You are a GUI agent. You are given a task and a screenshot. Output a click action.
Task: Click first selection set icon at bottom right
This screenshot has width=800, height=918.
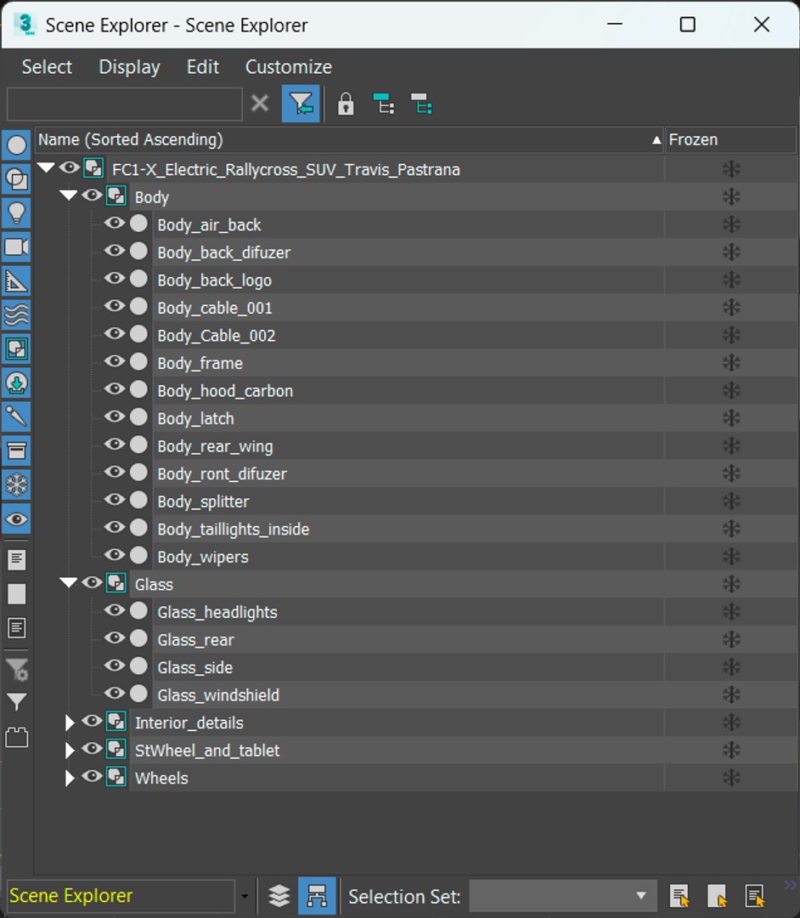(x=679, y=896)
